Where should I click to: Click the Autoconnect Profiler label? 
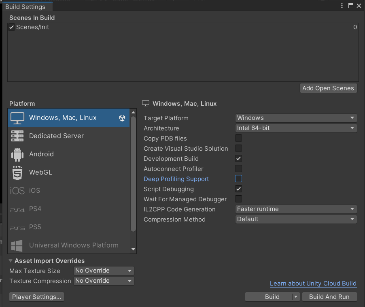click(x=174, y=169)
